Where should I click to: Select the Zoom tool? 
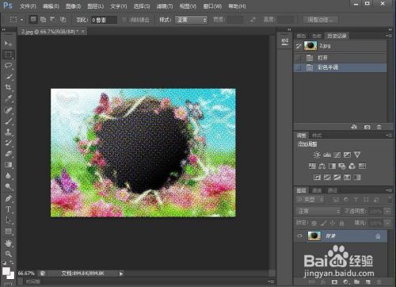(8, 254)
